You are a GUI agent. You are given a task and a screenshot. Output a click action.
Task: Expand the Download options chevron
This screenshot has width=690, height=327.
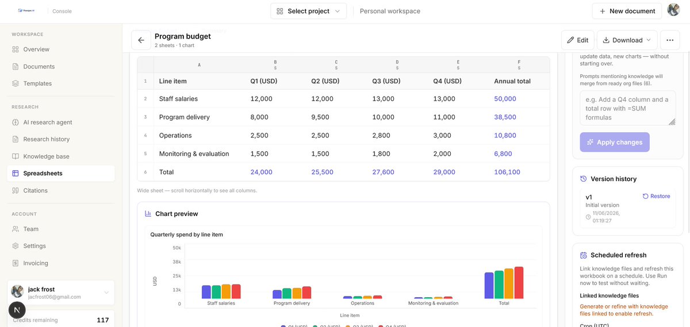point(649,40)
